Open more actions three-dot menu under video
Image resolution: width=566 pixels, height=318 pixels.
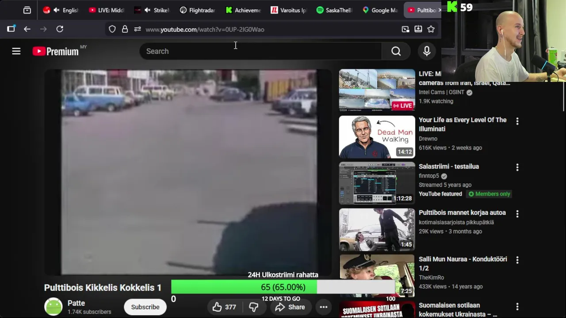tap(324, 307)
